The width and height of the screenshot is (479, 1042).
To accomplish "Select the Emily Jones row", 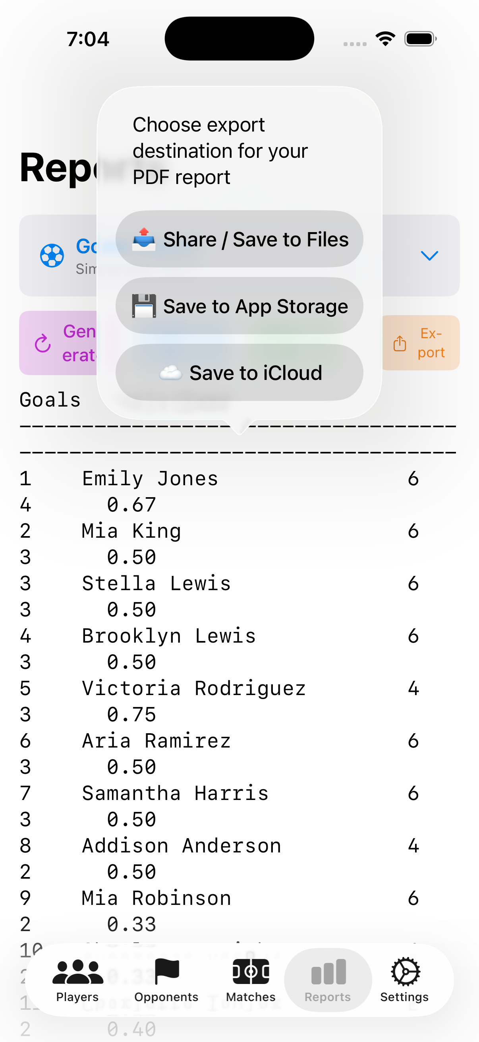I will click(x=150, y=479).
